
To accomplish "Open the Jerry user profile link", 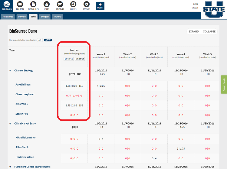I will point(196,4).
